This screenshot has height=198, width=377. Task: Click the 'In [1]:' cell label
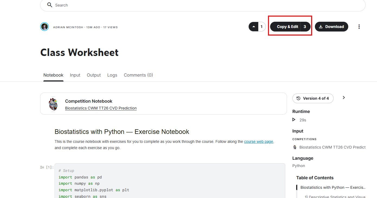tap(47, 167)
